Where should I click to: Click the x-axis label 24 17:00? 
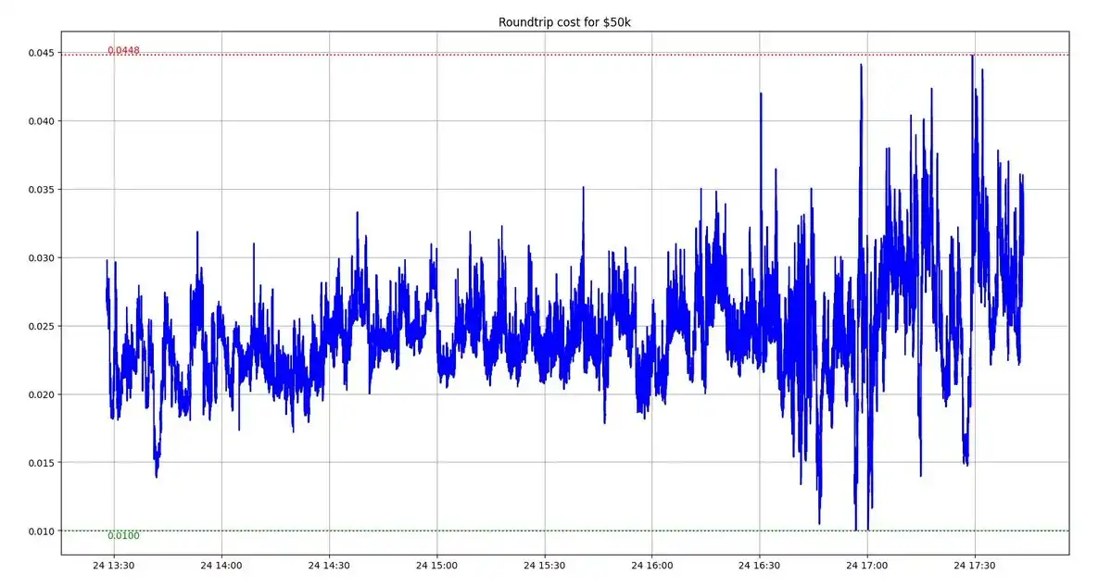866,565
